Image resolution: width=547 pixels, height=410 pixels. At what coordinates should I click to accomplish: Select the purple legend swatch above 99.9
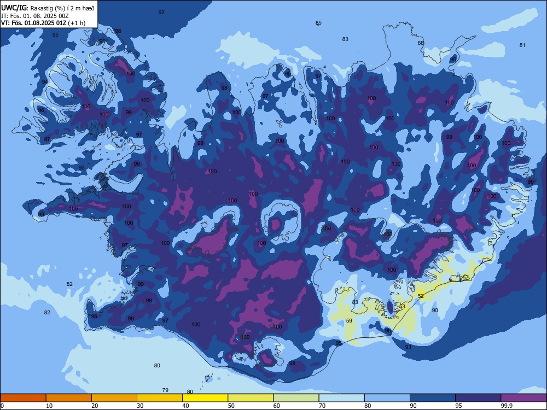point(523,398)
